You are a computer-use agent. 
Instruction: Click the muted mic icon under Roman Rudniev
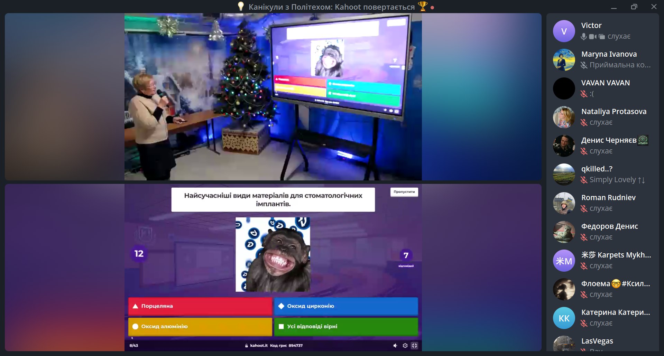[x=584, y=208]
